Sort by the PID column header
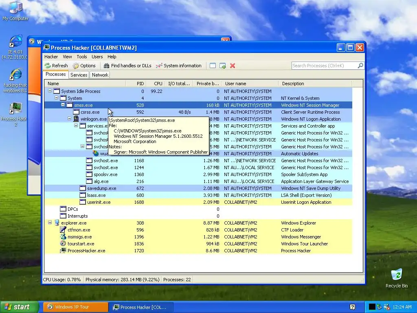The height and width of the screenshot is (313, 417). point(136,84)
